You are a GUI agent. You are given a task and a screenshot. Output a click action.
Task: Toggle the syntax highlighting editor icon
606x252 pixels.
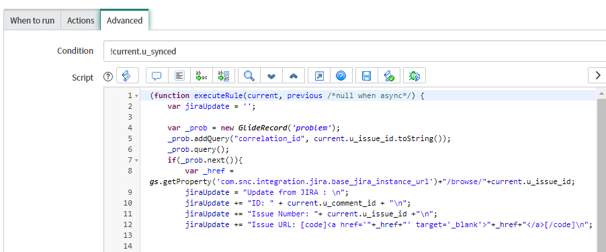point(127,75)
